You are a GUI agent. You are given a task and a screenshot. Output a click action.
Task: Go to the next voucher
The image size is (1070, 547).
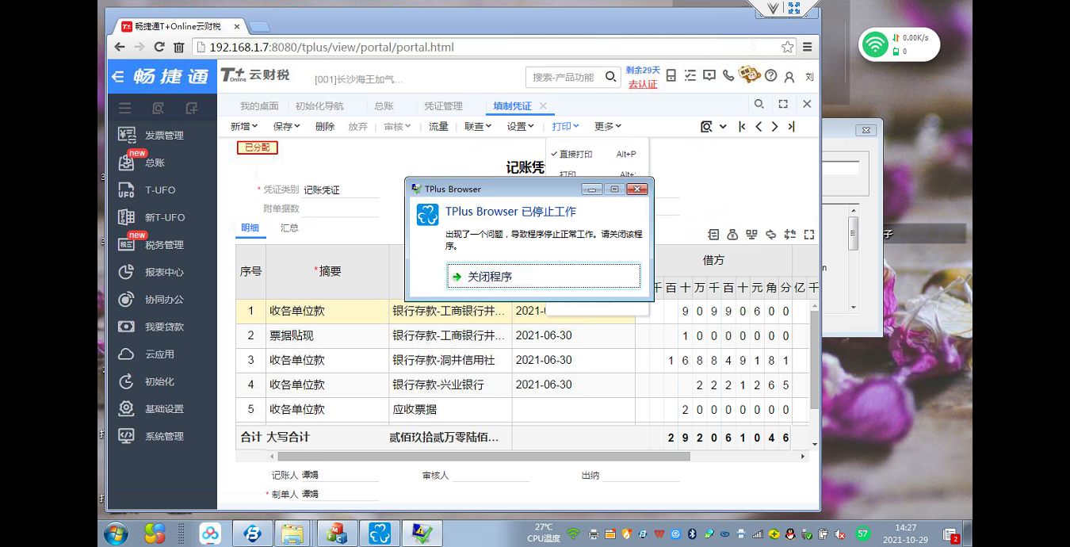coord(774,127)
